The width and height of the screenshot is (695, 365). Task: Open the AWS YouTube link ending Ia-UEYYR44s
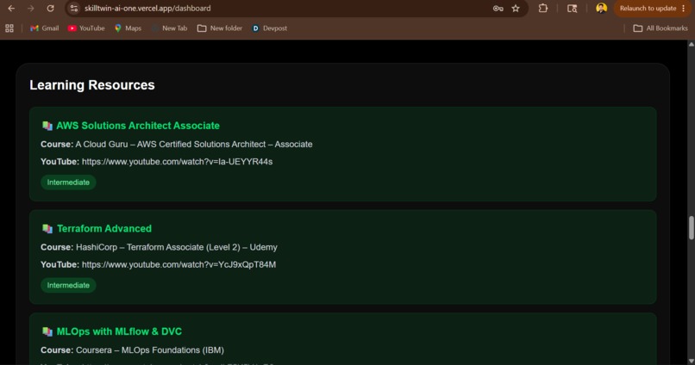pyautogui.click(x=178, y=162)
